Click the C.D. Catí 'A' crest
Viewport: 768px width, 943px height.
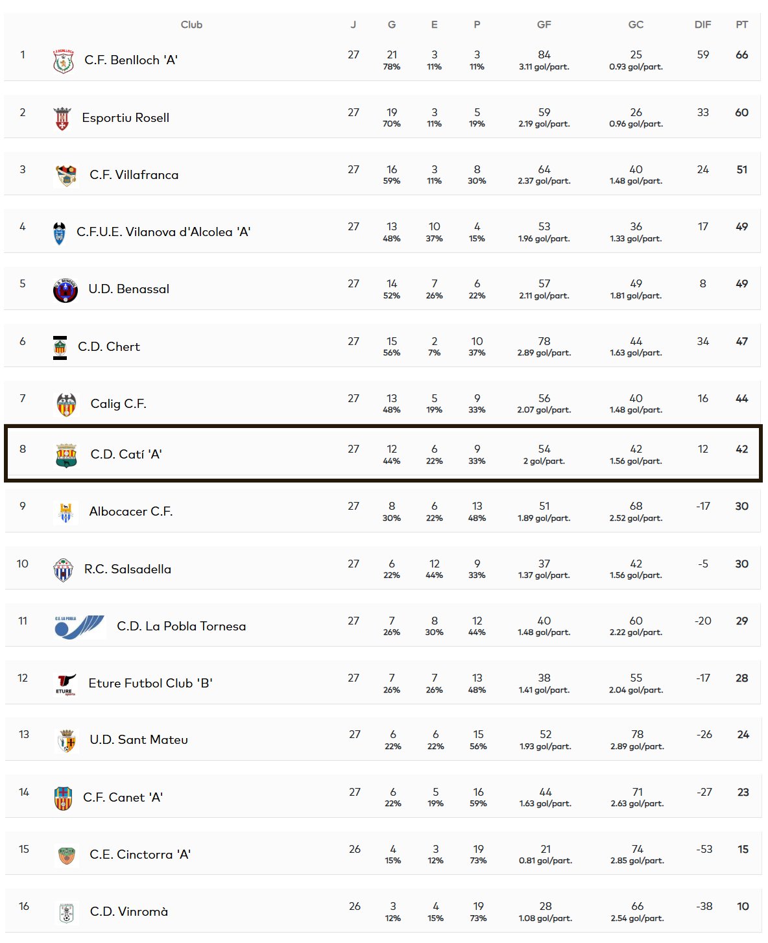tap(66, 455)
